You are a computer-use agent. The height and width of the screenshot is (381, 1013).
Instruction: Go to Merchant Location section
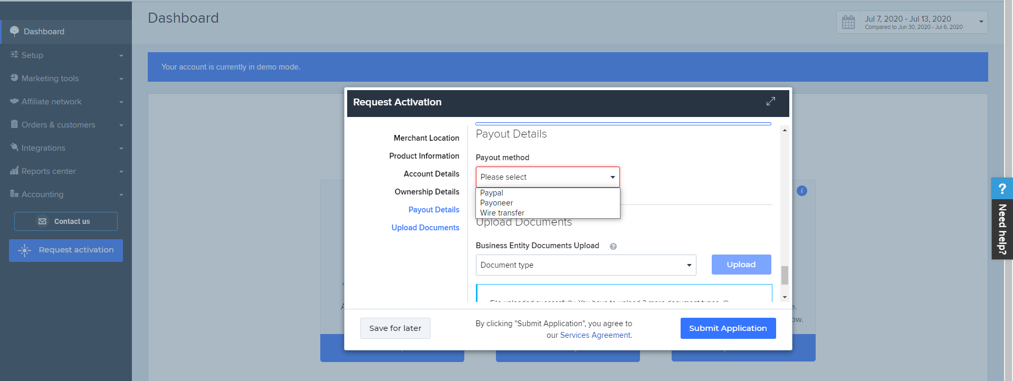pyautogui.click(x=426, y=138)
